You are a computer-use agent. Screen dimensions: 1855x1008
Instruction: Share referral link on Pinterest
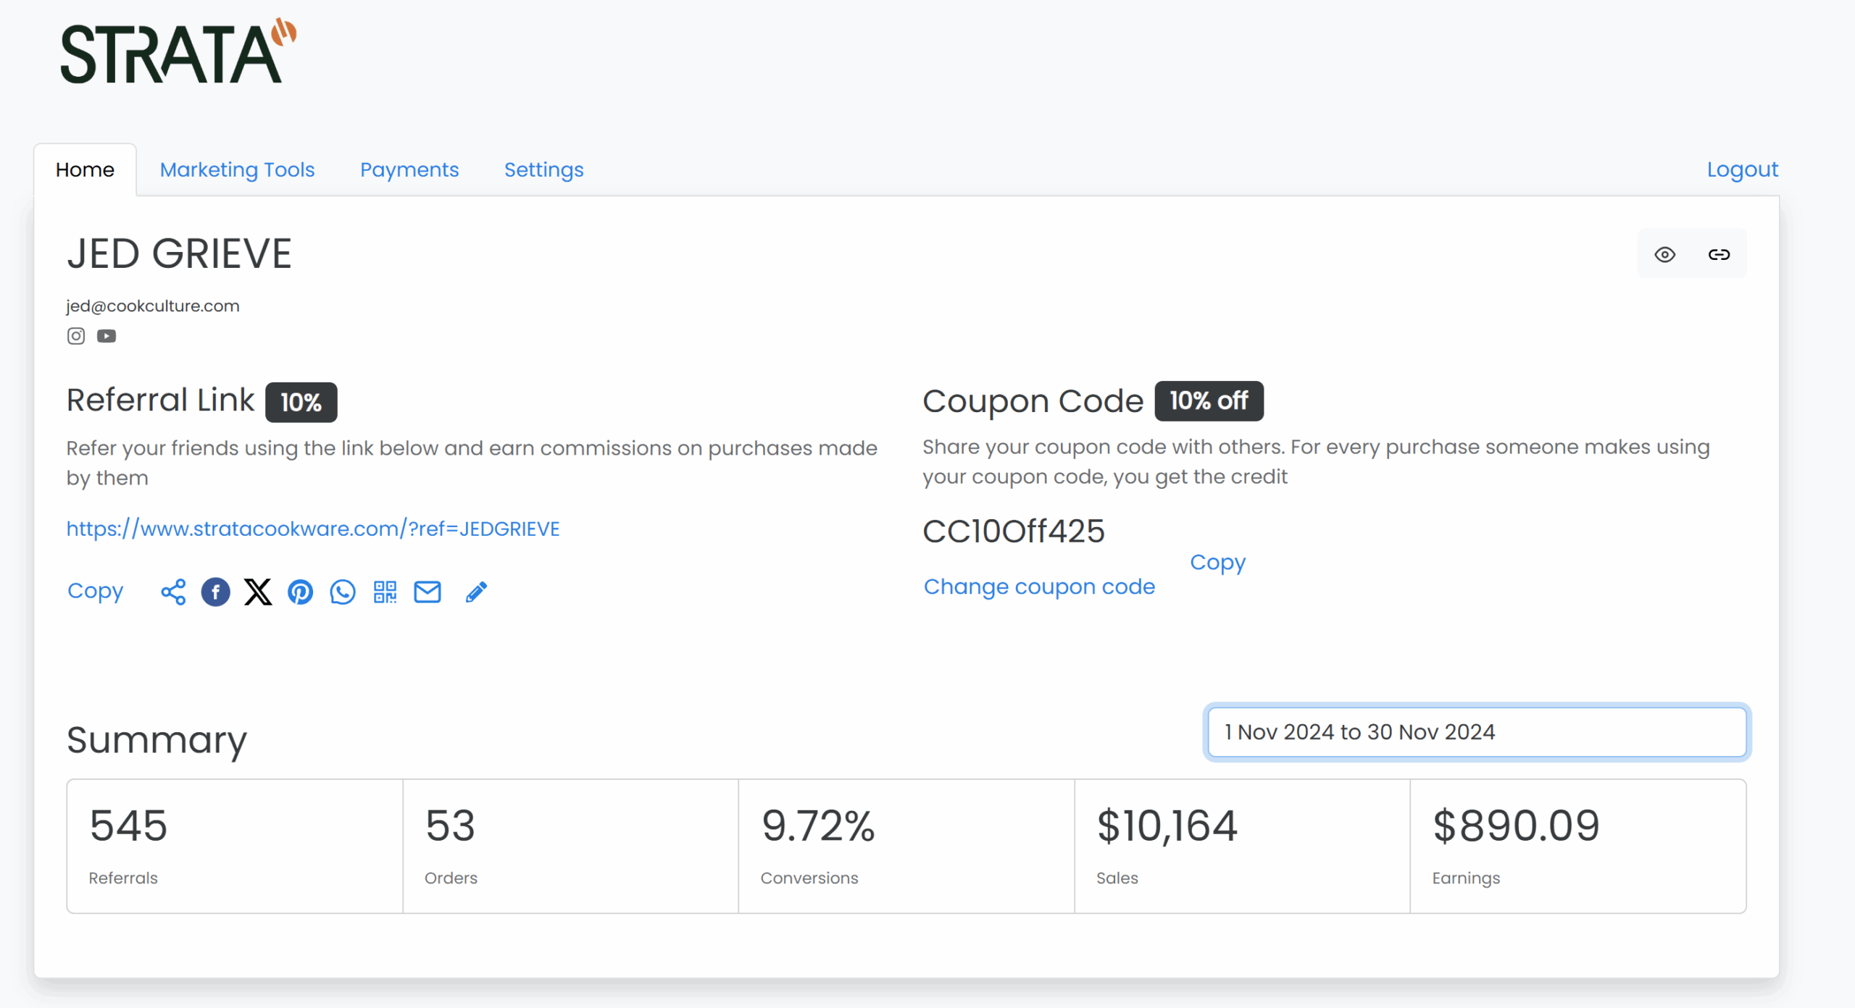pos(301,592)
